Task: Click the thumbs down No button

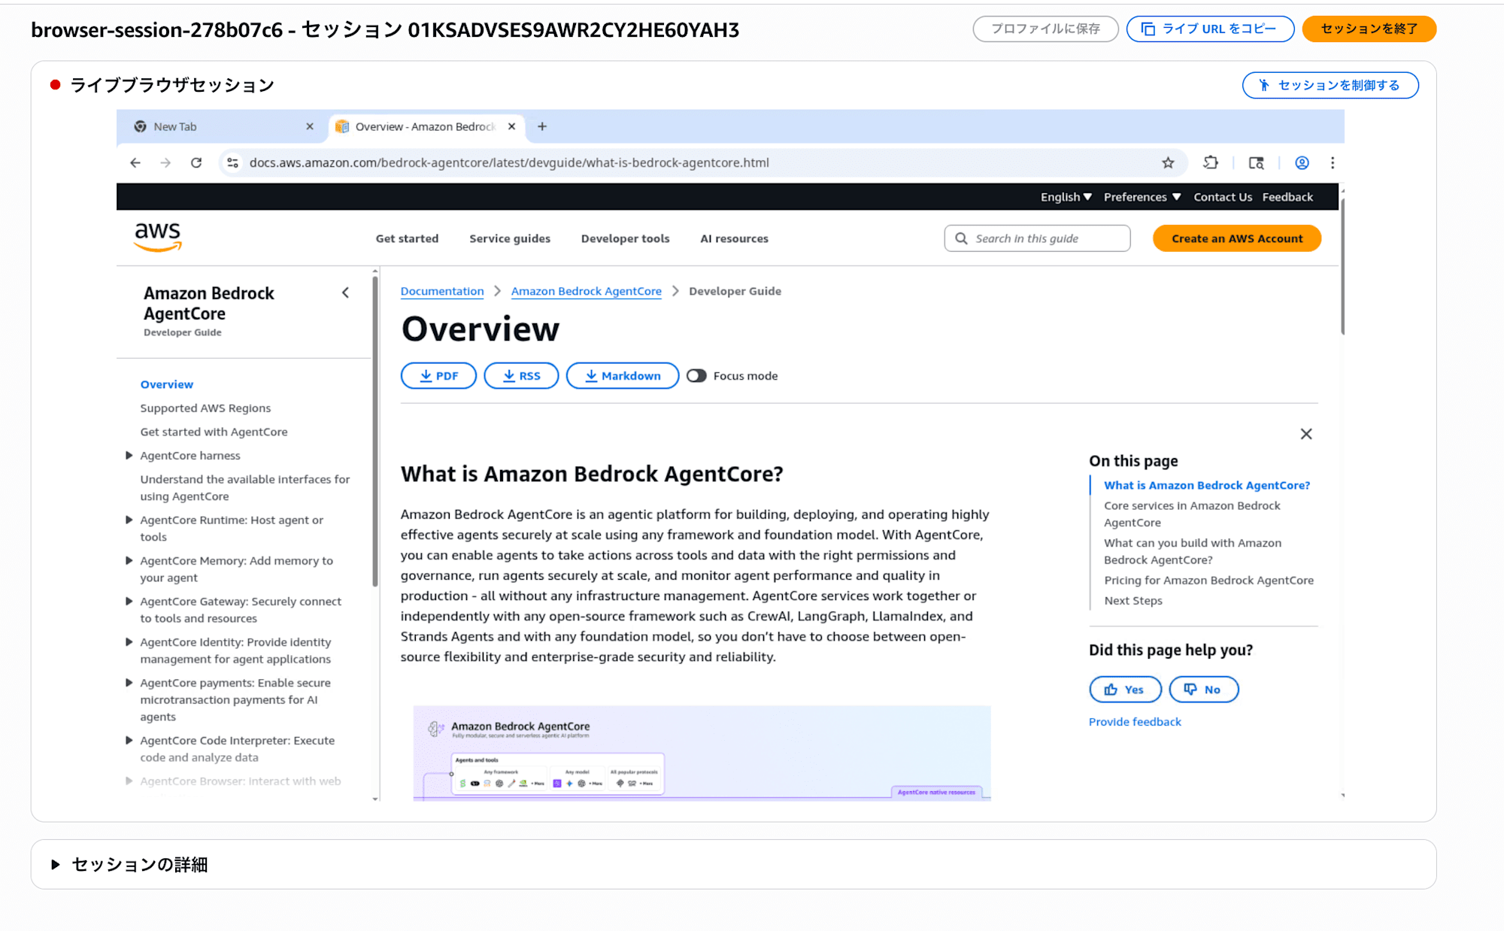Action: (x=1203, y=690)
